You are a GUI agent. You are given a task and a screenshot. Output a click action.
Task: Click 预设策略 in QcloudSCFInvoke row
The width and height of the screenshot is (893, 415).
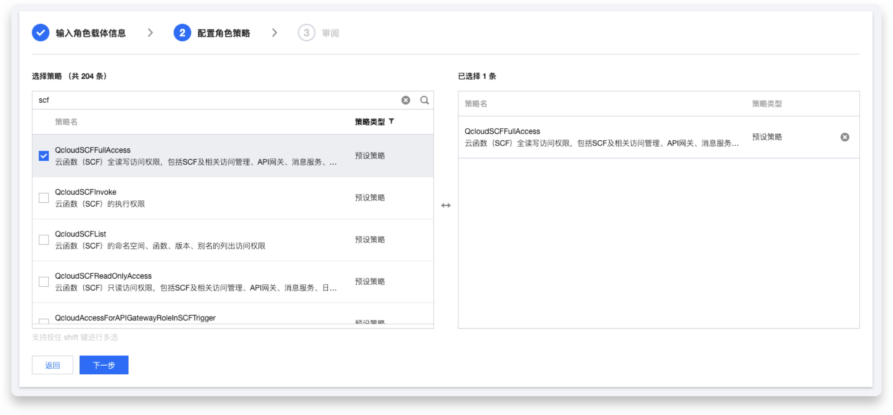370,198
